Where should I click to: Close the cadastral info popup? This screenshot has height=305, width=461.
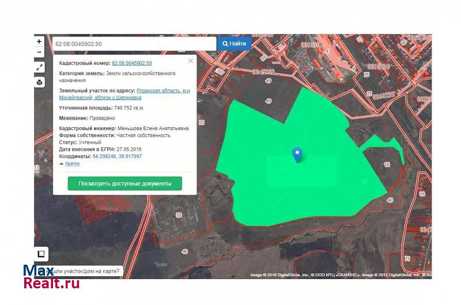pyautogui.click(x=191, y=60)
